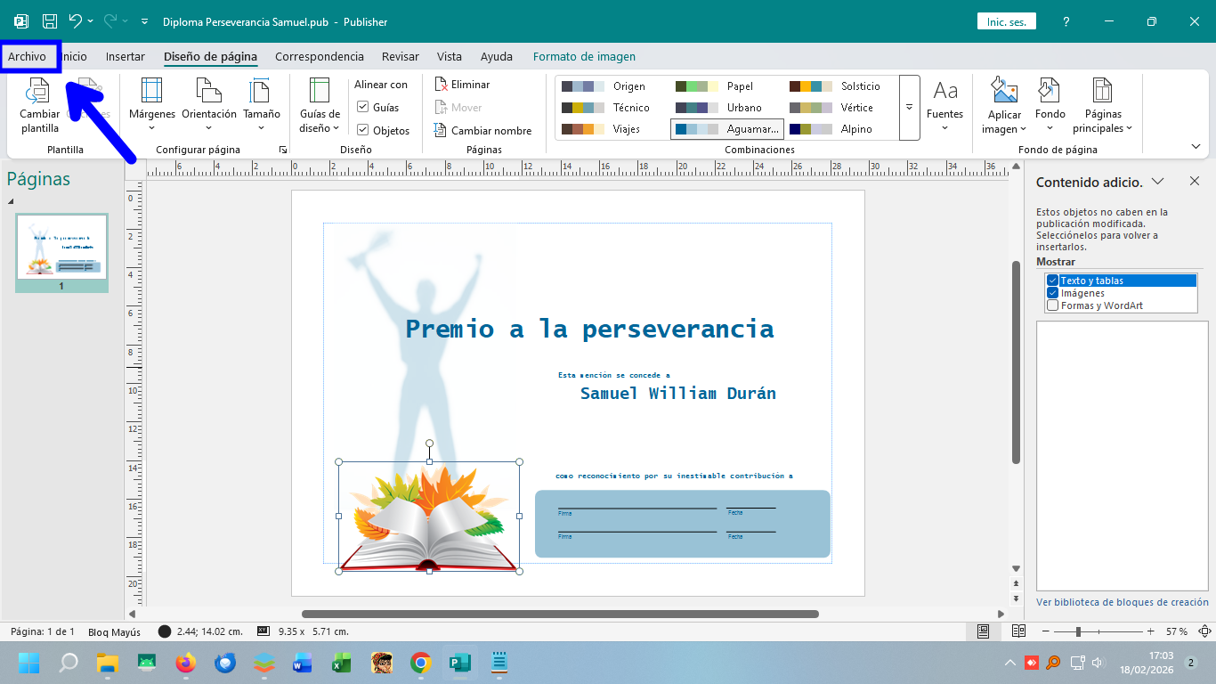Enable the Objetos alignment checkbox
Screen dimensions: 1216x684
(x=362, y=129)
